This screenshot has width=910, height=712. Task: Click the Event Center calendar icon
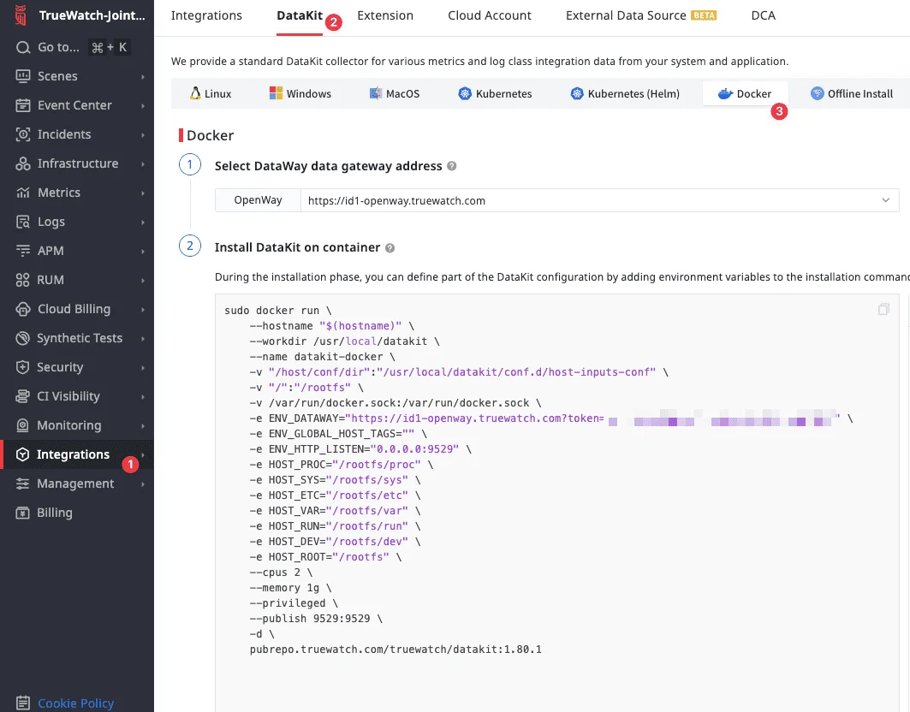22,105
